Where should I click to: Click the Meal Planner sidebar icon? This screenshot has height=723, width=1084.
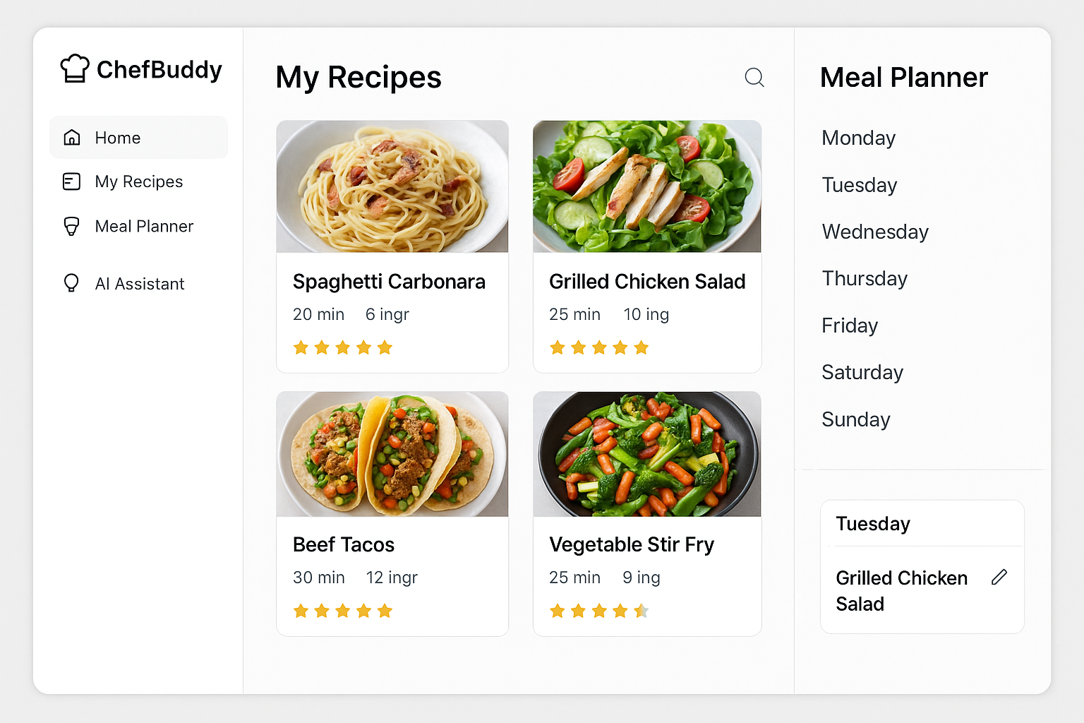coord(72,226)
